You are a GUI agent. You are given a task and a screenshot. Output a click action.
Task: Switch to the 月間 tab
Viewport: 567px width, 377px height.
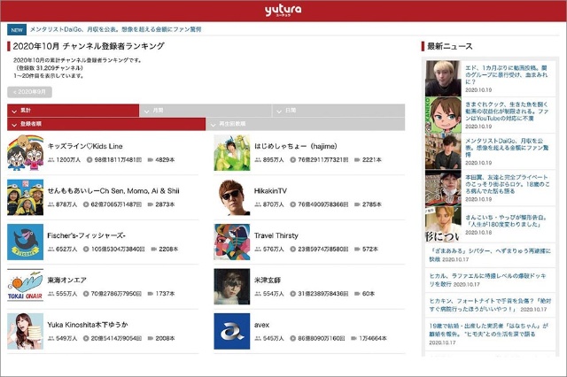click(206, 111)
